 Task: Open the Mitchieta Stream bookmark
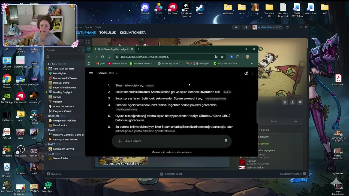click(x=142, y=63)
